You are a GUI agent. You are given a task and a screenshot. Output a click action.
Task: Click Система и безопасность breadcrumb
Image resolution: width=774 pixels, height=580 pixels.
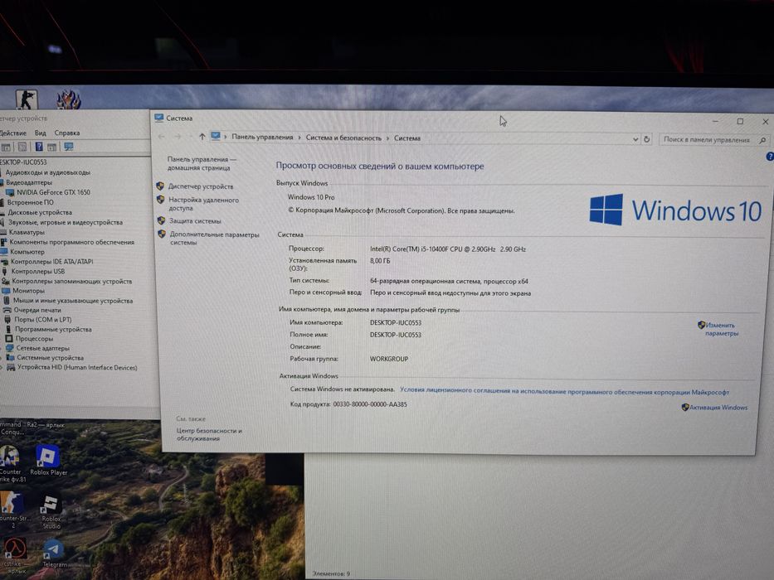point(343,138)
